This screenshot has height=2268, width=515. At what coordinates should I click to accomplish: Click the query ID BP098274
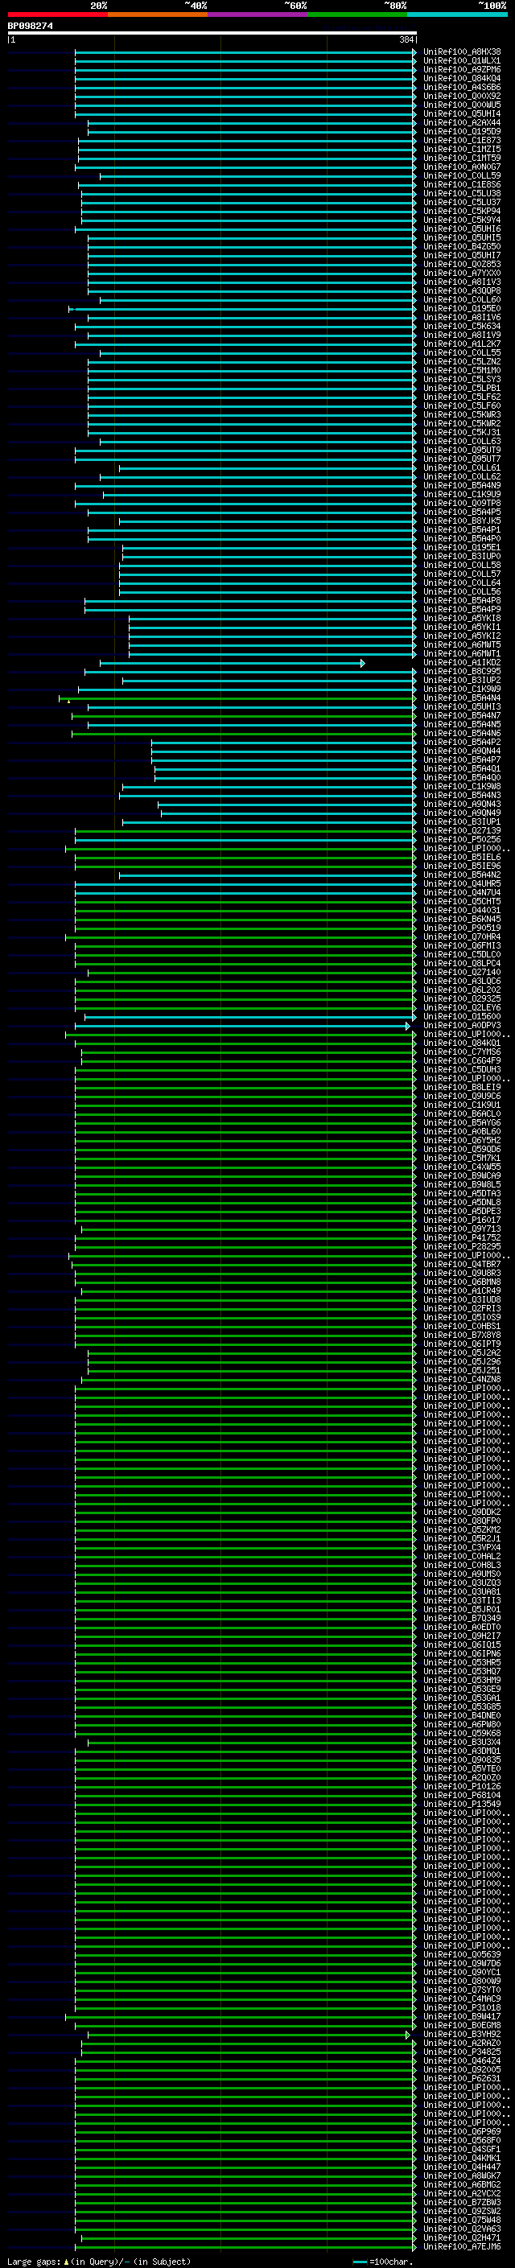[30, 27]
